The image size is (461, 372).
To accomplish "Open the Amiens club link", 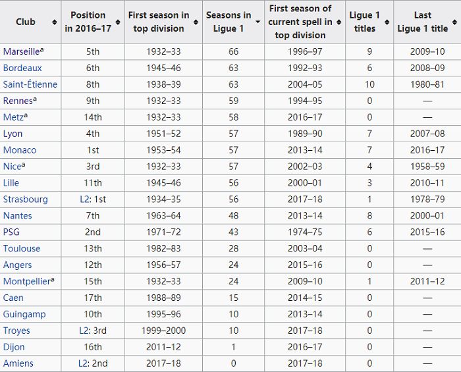I will pos(18,363).
